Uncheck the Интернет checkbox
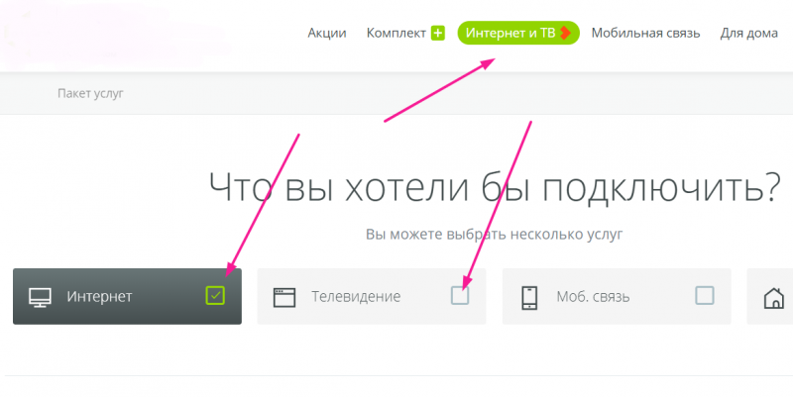The width and height of the screenshot is (793, 397). [x=215, y=295]
